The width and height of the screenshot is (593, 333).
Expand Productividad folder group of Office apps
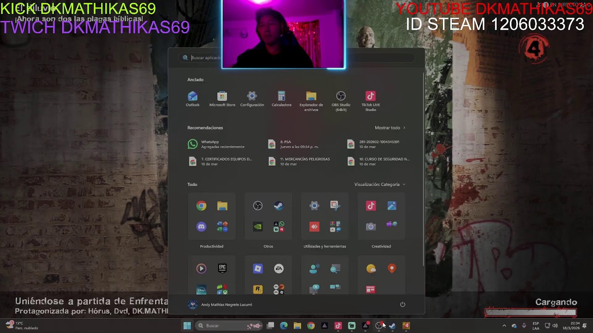click(222, 227)
